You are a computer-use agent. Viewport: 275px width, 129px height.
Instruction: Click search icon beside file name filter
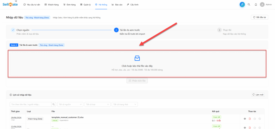pyautogui.click(x=53, y=104)
